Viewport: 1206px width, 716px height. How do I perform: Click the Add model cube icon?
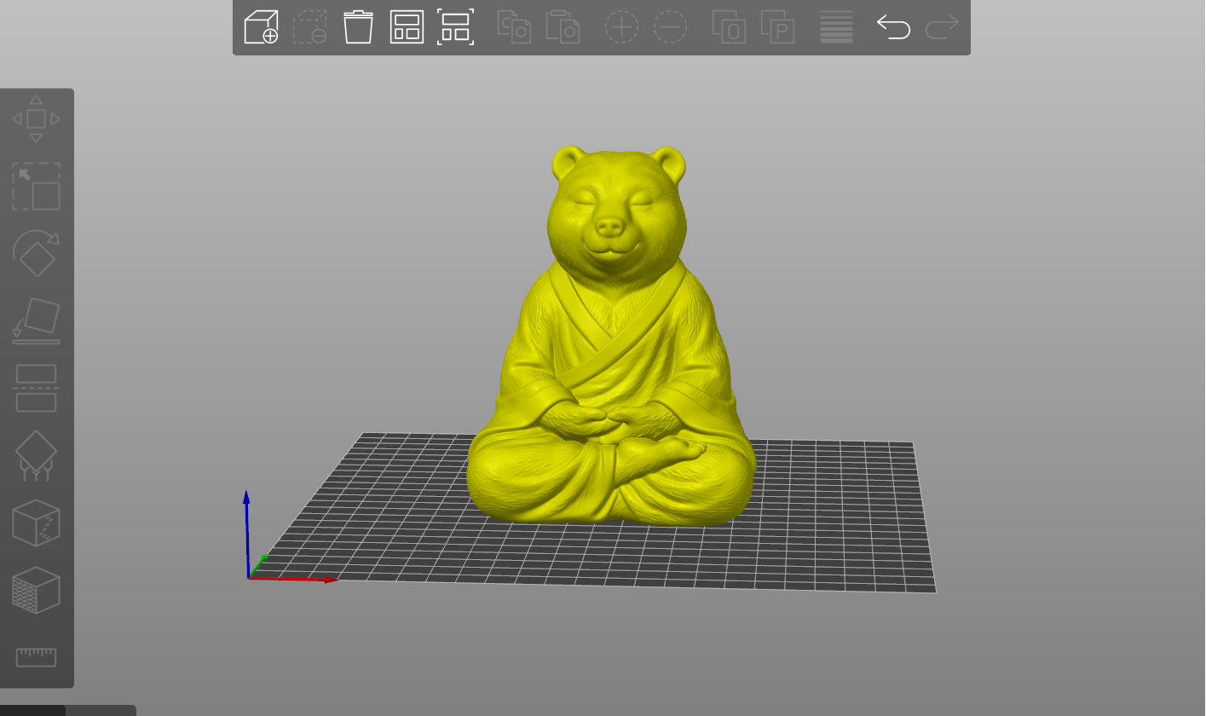point(261,27)
